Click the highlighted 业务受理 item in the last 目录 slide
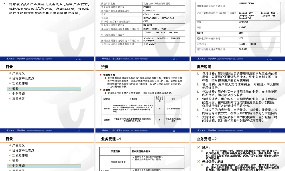The width and height of the screenshot is (285, 171). point(44,166)
